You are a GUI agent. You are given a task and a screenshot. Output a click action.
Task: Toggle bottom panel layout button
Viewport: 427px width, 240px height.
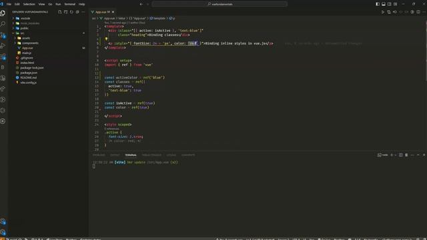384,4
